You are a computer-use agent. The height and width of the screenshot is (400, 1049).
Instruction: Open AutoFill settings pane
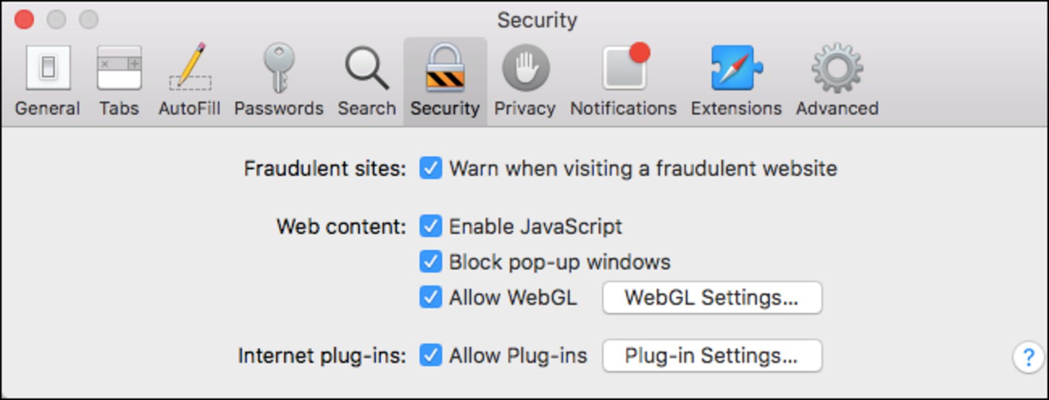(190, 80)
